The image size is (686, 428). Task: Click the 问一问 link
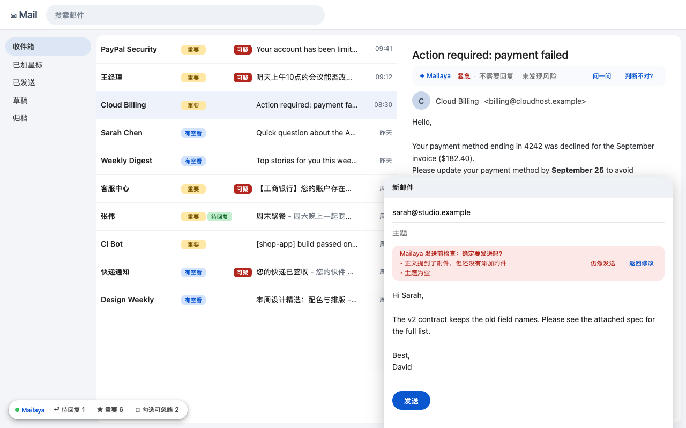pyautogui.click(x=602, y=76)
